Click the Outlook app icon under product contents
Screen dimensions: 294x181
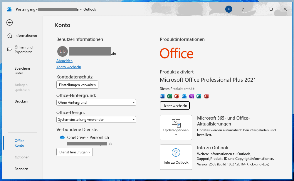(184, 96)
